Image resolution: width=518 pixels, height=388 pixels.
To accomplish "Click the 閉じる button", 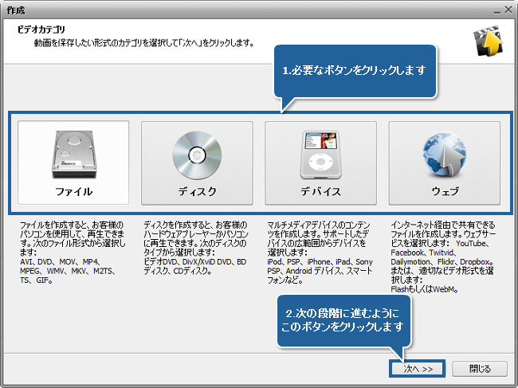I will click(x=480, y=369).
